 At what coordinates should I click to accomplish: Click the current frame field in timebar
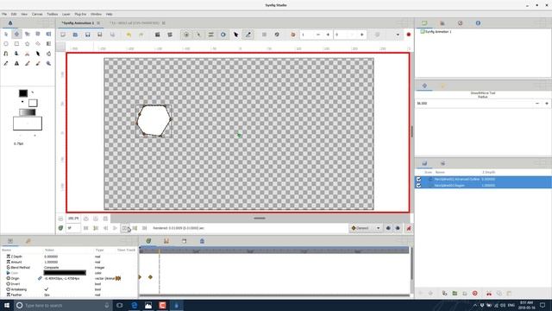point(73,228)
